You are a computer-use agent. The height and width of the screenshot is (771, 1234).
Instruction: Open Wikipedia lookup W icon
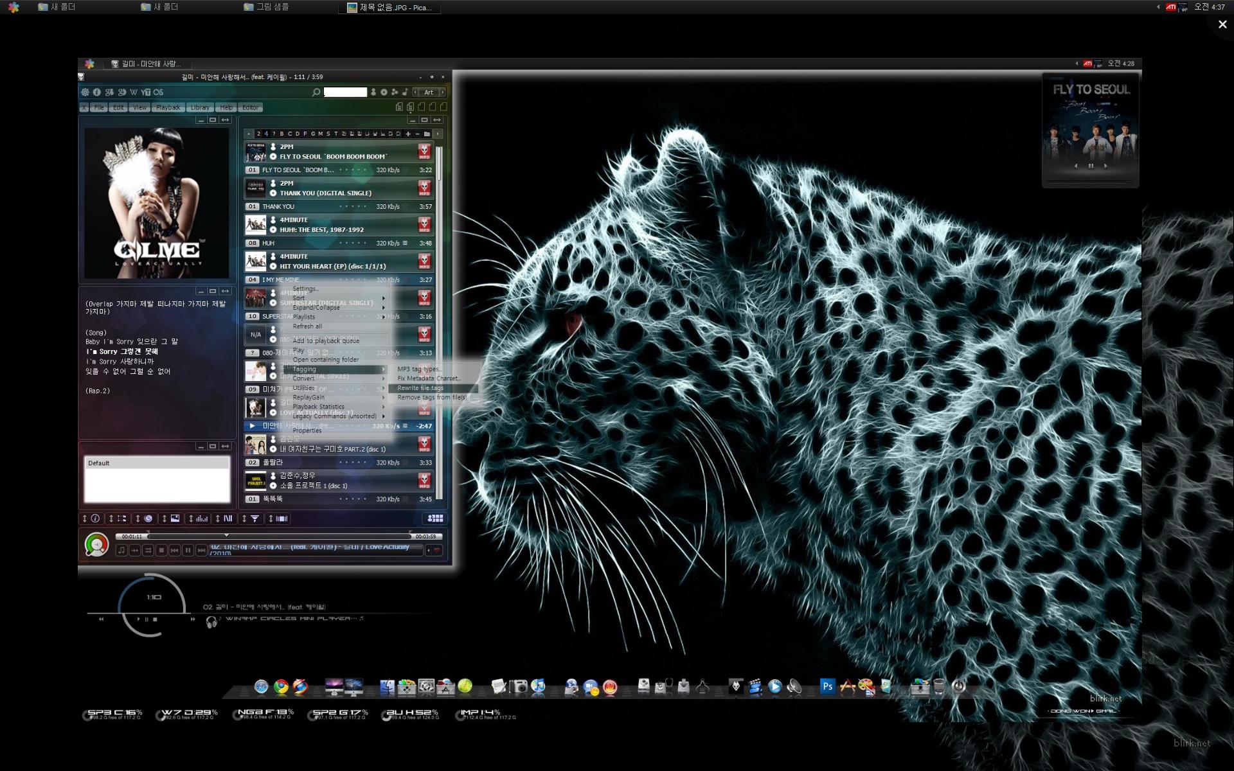134,92
